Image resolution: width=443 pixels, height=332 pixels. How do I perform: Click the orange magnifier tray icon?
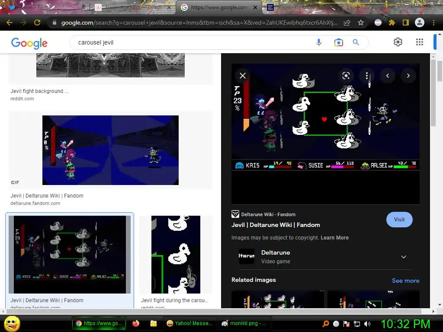tap(325, 324)
